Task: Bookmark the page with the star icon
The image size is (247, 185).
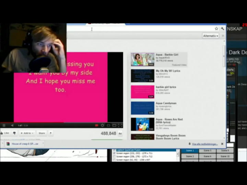Action: click(216, 29)
